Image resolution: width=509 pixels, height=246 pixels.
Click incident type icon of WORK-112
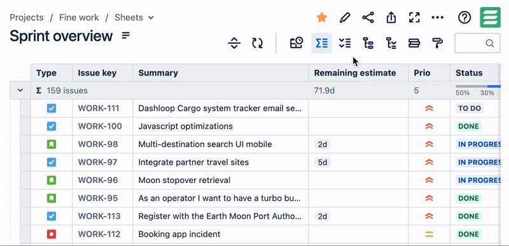click(x=52, y=234)
